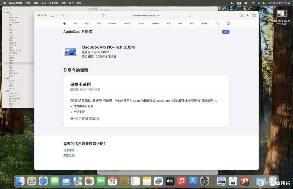Click the blue 登录 button

pyautogui.click(x=225, y=32)
